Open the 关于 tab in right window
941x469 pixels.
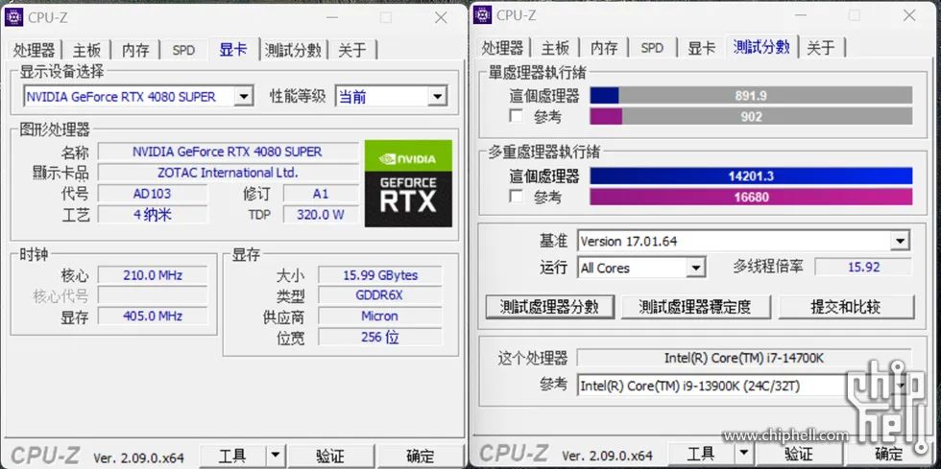821,47
